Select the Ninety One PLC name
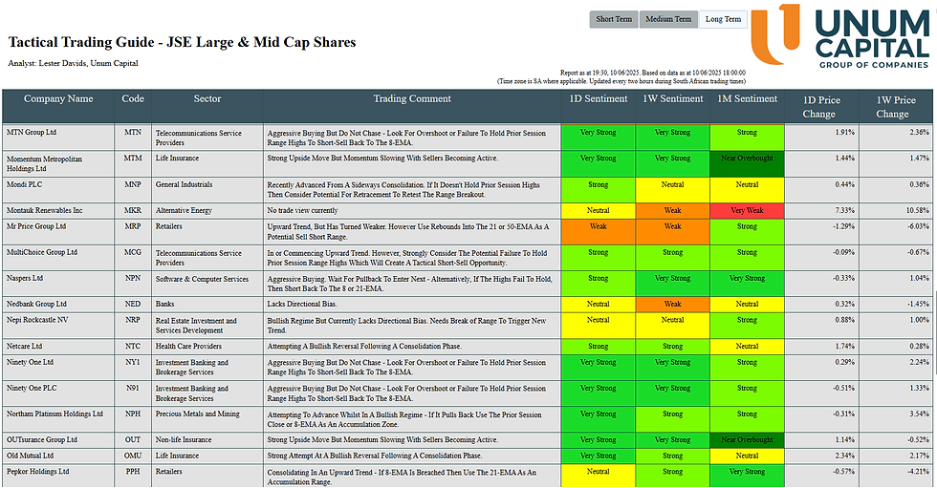 (32, 388)
